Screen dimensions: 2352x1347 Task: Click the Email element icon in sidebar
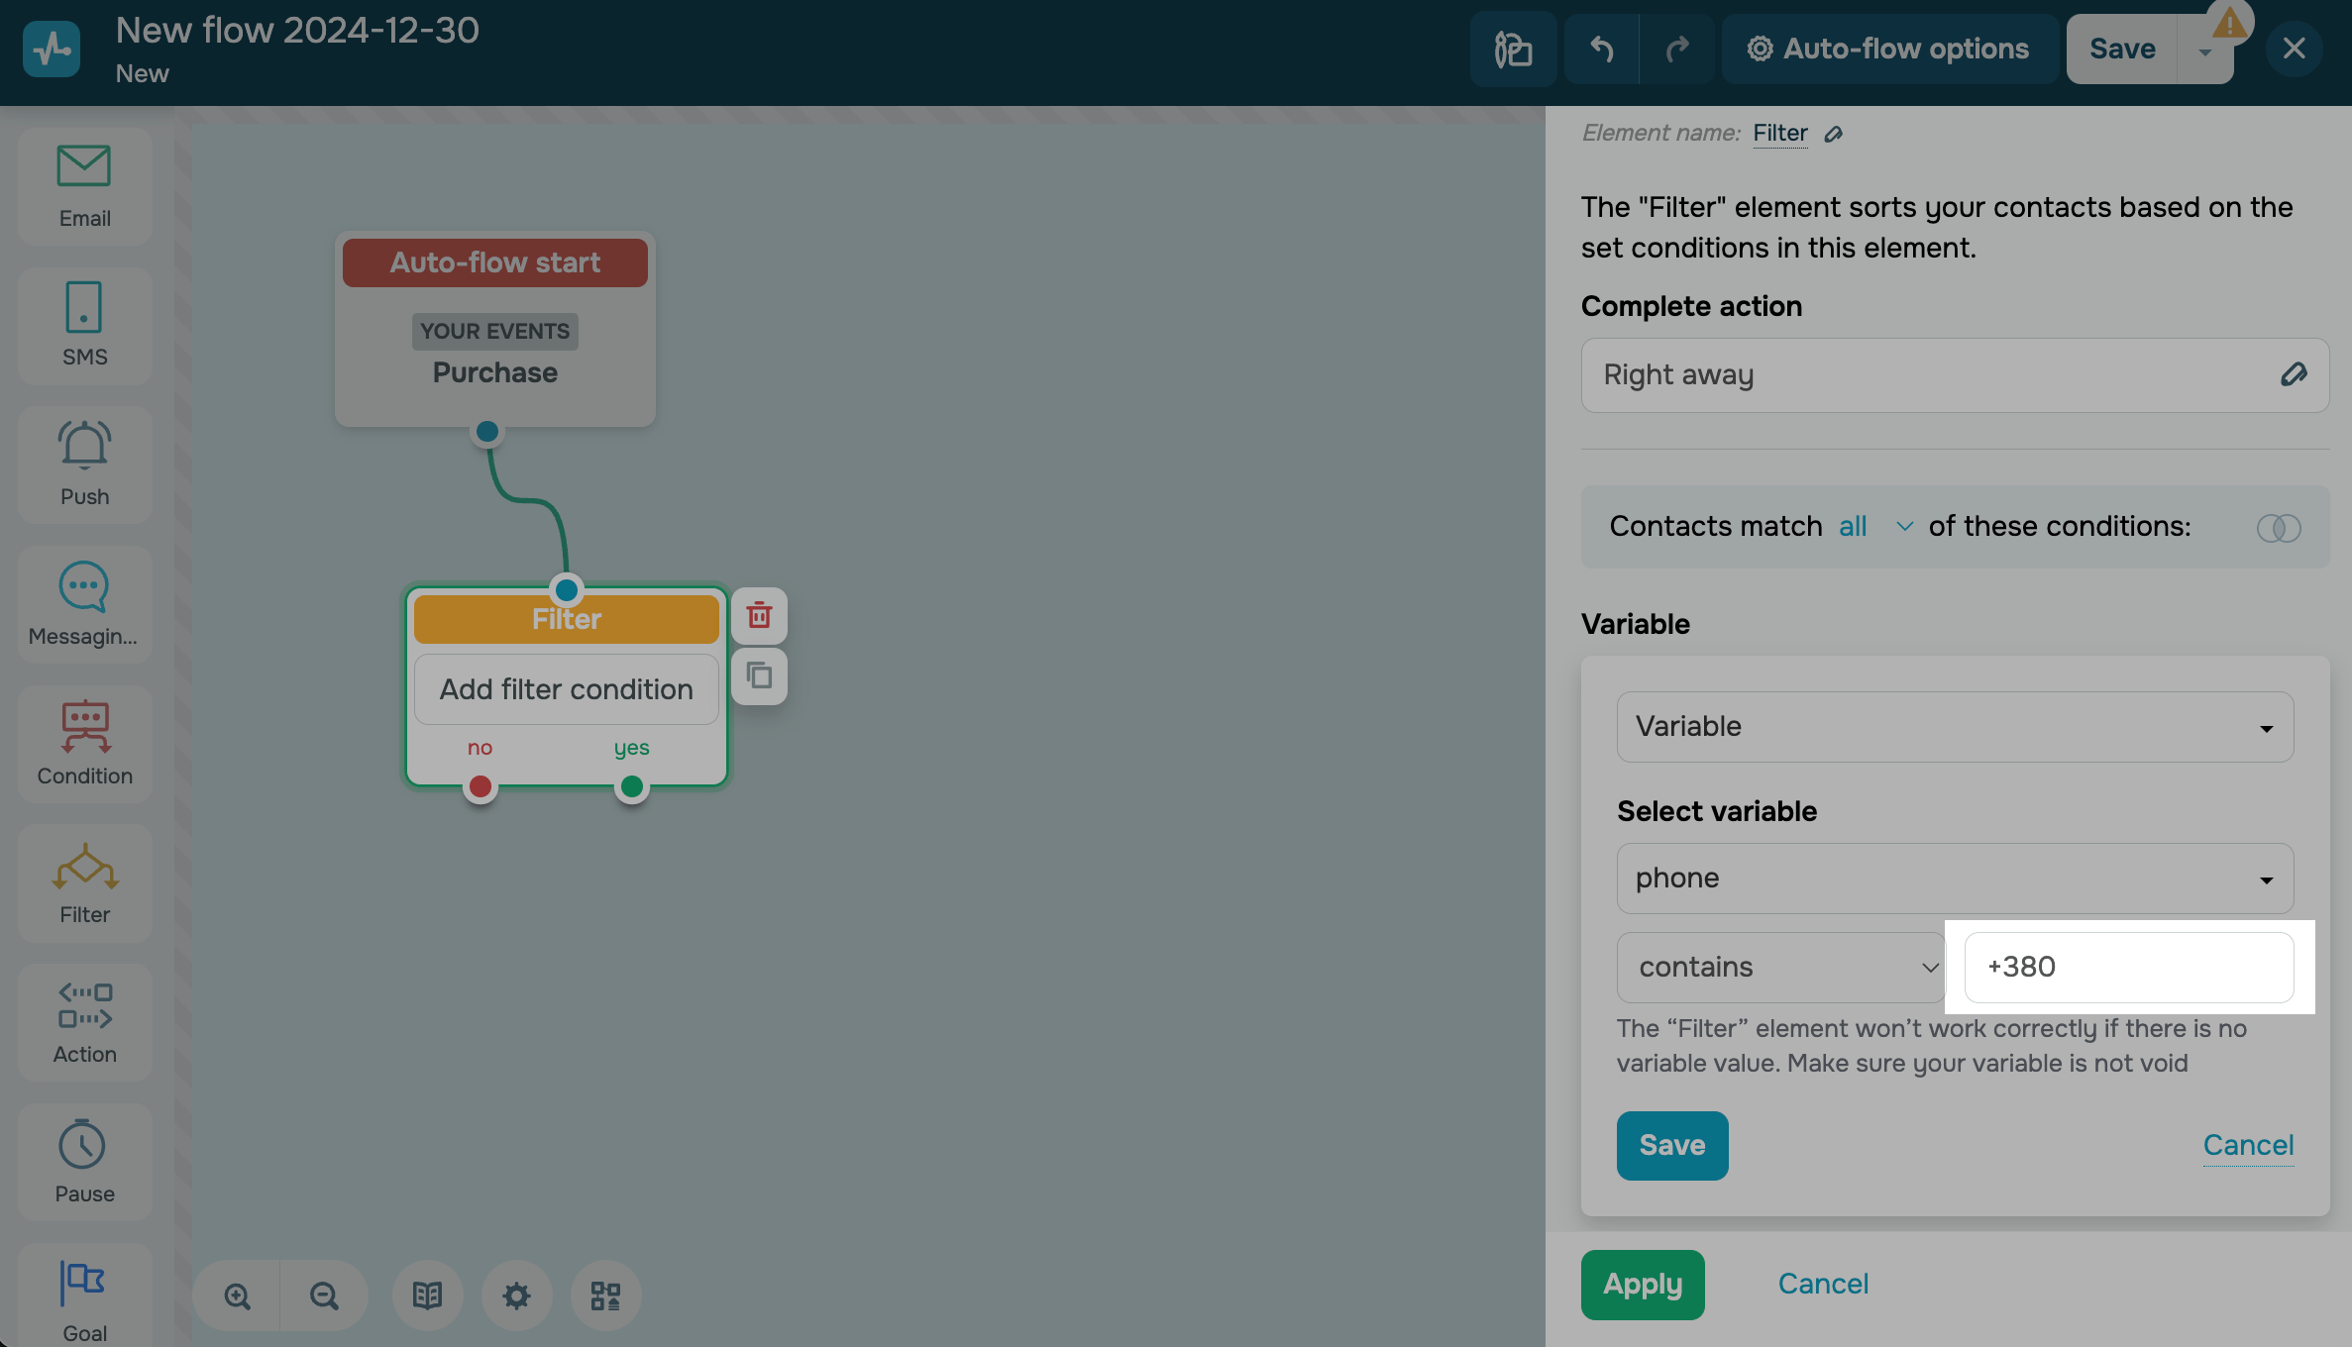click(84, 166)
